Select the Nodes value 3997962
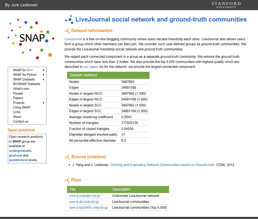The width and height of the screenshot is (258, 219). tap(128, 82)
